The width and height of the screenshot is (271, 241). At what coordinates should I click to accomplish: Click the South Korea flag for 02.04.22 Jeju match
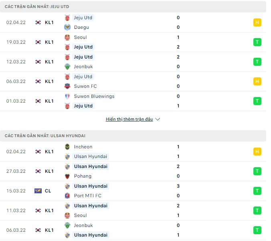click(x=38, y=22)
